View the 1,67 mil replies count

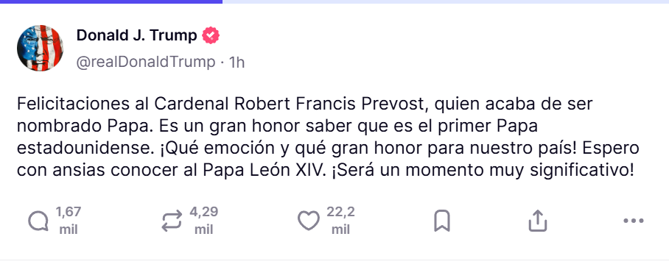click(69, 221)
